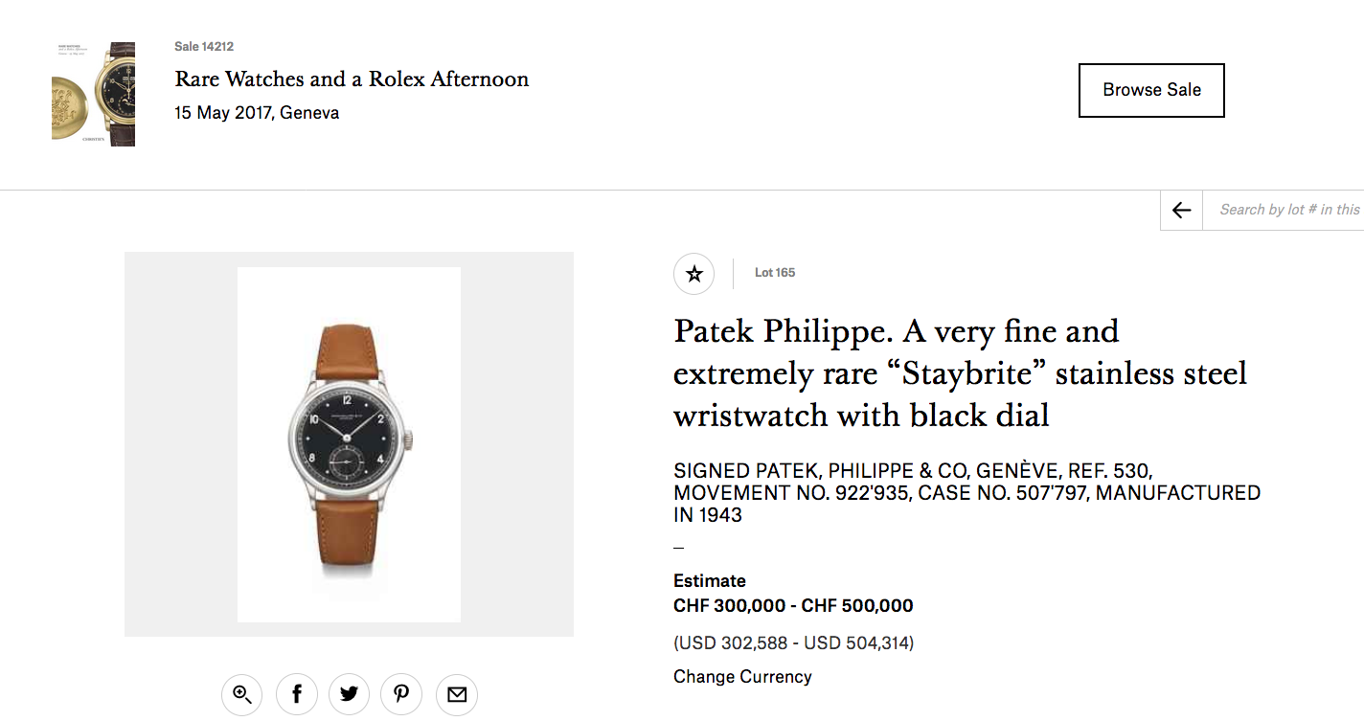Go to previous lot with left arrow

[x=1181, y=211]
